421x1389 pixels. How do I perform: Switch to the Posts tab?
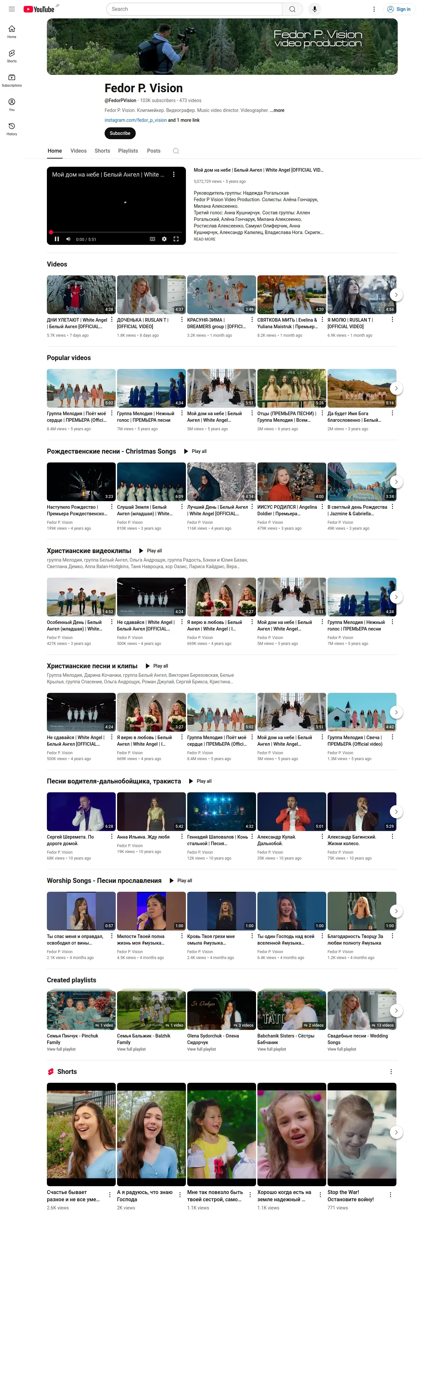pos(154,151)
